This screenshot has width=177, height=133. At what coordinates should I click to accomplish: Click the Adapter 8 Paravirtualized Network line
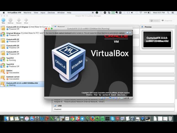[79, 102]
